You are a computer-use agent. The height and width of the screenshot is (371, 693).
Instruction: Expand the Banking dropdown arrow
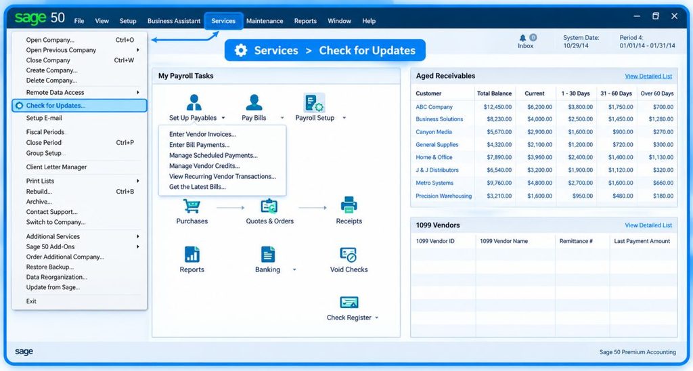coord(294,269)
